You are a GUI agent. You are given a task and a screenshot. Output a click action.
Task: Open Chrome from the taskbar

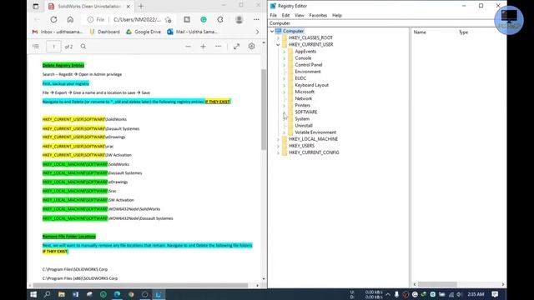click(131, 294)
